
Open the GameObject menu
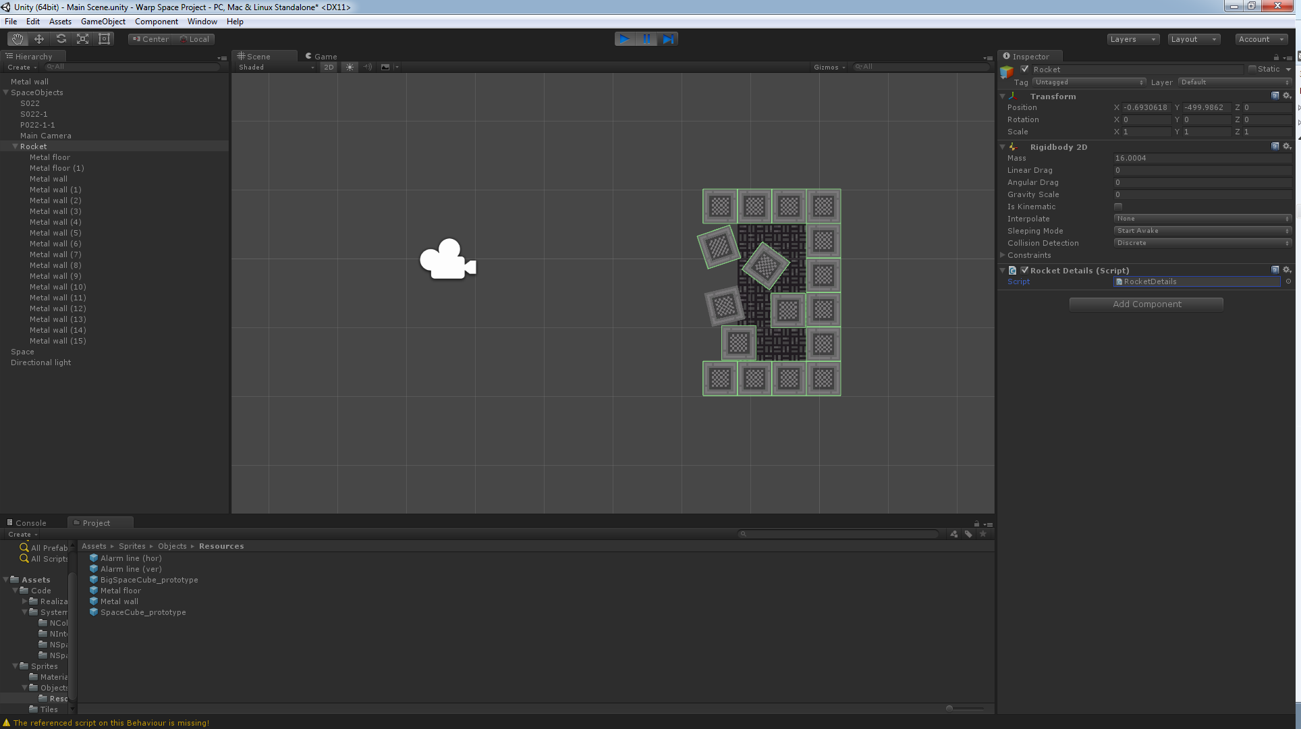103,22
